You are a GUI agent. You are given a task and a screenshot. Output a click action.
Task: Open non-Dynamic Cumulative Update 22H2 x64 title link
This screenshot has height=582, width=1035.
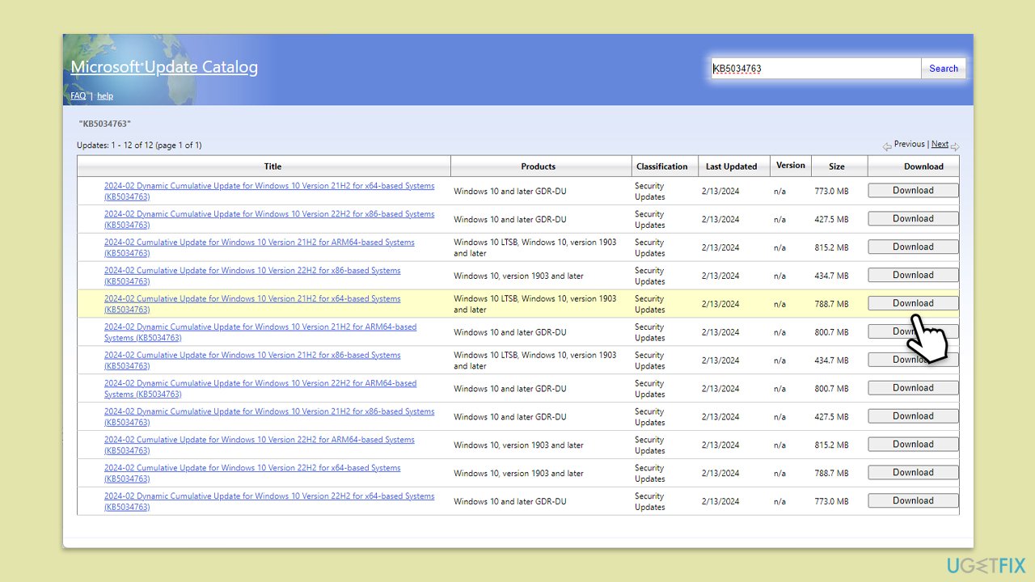(x=252, y=474)
